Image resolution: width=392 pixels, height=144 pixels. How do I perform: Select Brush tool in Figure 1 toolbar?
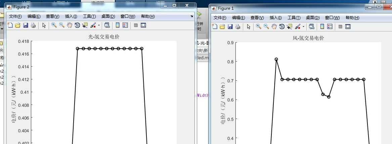pyautogui.click(x=297, y=26)
